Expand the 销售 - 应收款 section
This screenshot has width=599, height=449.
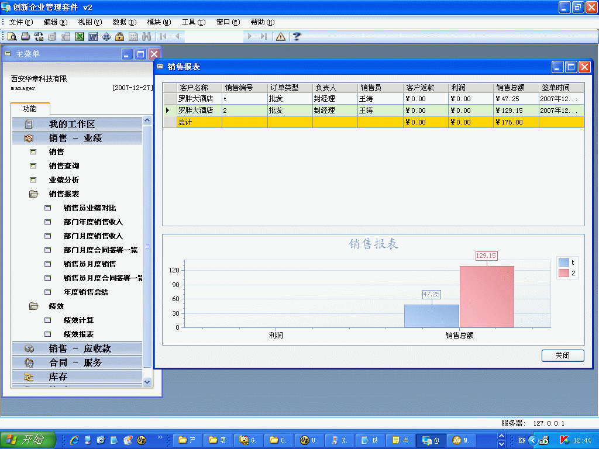[77, 348]
